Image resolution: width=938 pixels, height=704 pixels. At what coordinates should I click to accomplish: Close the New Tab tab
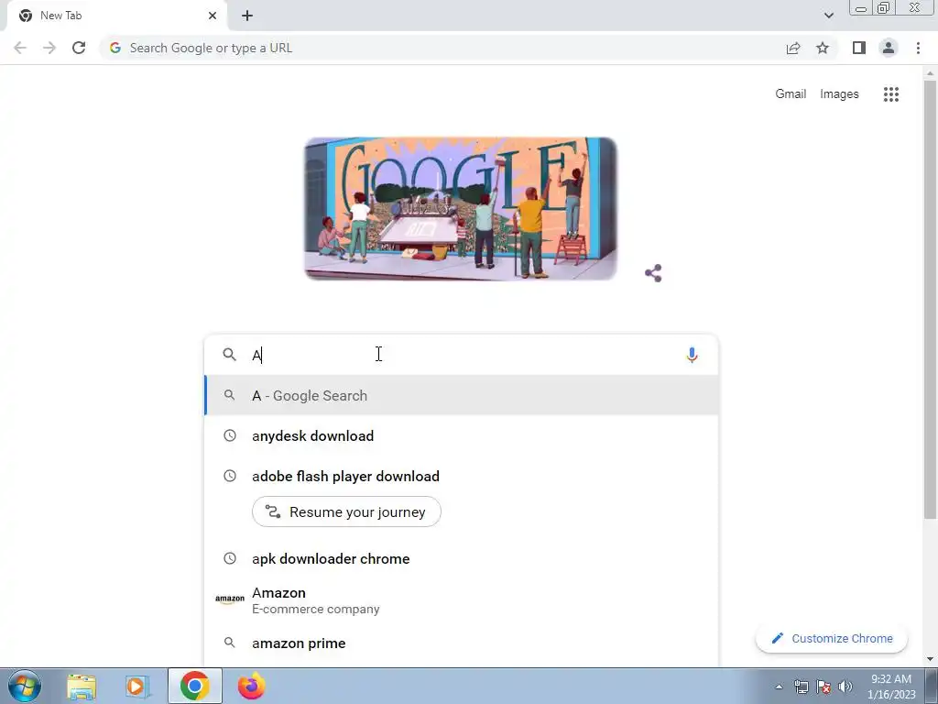tap(213, 16)
